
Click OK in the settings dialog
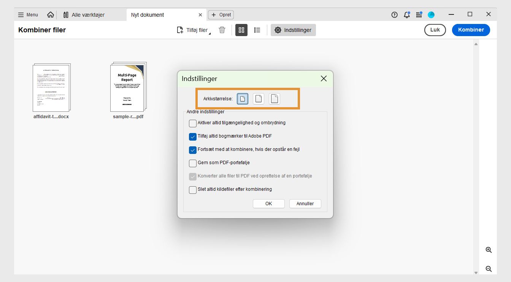point(269,204)
